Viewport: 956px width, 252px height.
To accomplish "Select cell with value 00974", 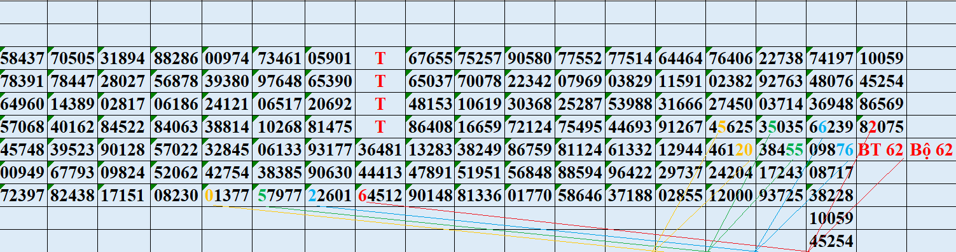I will [227, 59].
